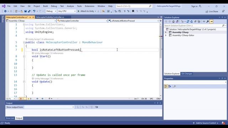The width and height of the screenshot is (228, 128).
Task: Collapse the Start() method outline
Action: coord(24,56)
